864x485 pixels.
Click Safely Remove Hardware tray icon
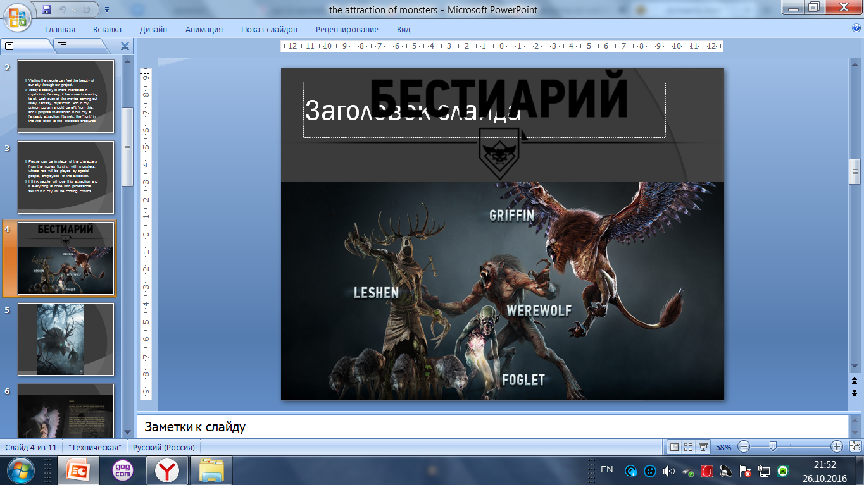pos(688,471)
